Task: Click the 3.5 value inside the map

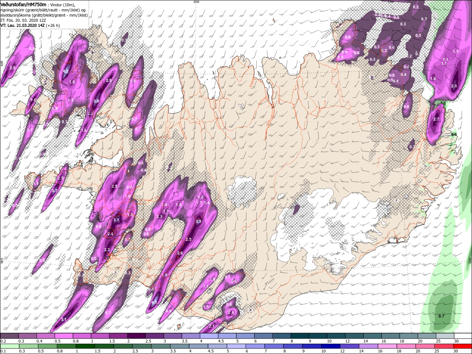Action: click(198, 221)
